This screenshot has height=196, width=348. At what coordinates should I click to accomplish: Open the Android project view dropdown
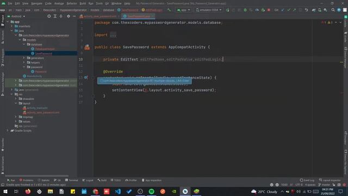pyautogui.click(x=16, y=16)
